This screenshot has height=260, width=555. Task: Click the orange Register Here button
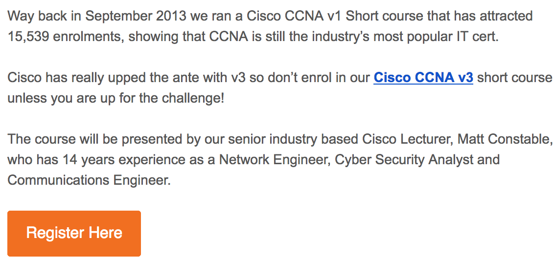[74, 234]
